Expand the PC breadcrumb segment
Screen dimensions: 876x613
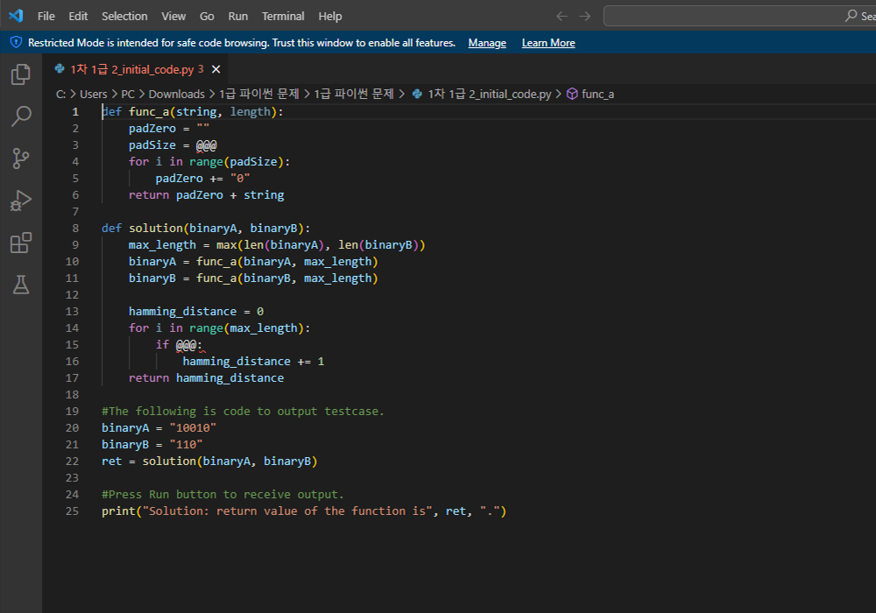coord(128,94)
